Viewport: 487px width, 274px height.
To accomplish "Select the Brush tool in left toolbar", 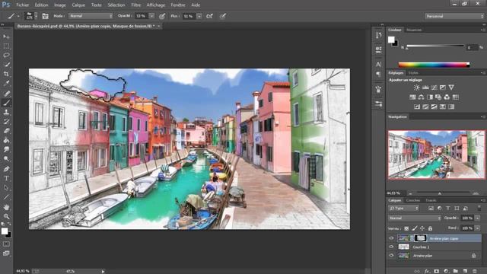I will point(6,103).
